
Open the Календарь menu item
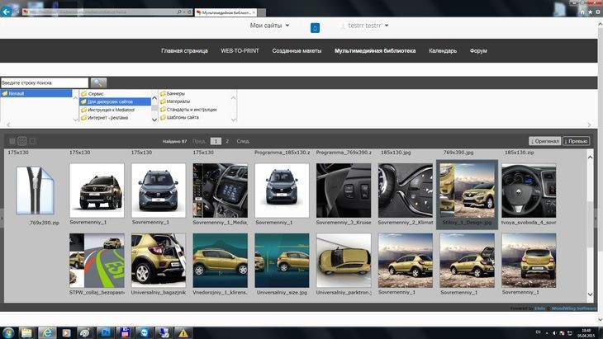coord(442,50)
